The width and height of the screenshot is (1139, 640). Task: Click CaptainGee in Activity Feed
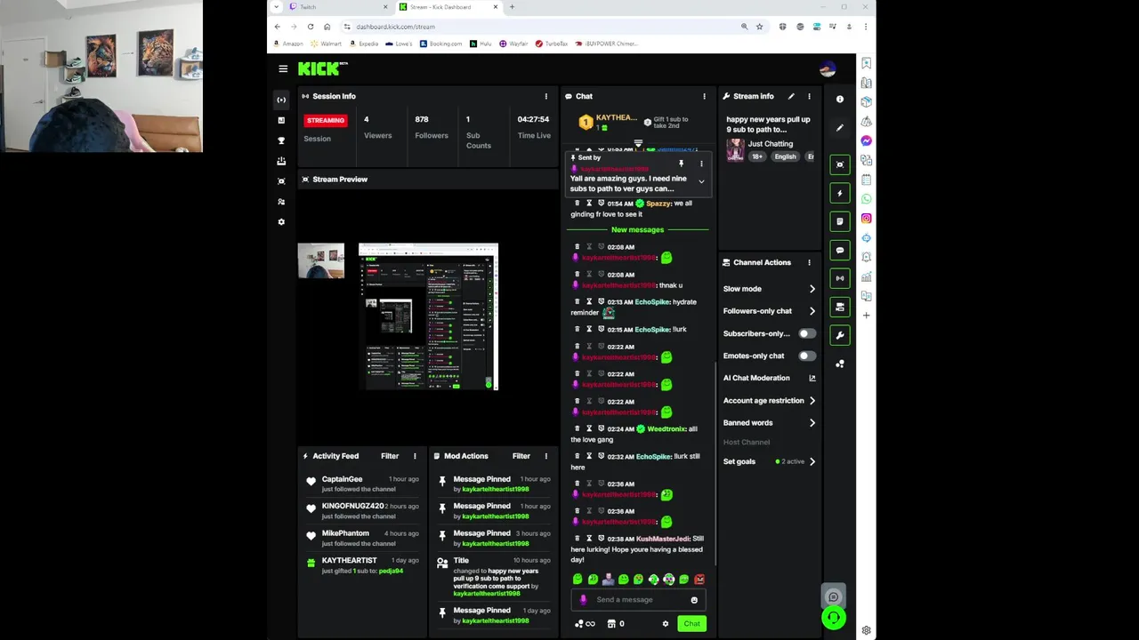[343, 479]
